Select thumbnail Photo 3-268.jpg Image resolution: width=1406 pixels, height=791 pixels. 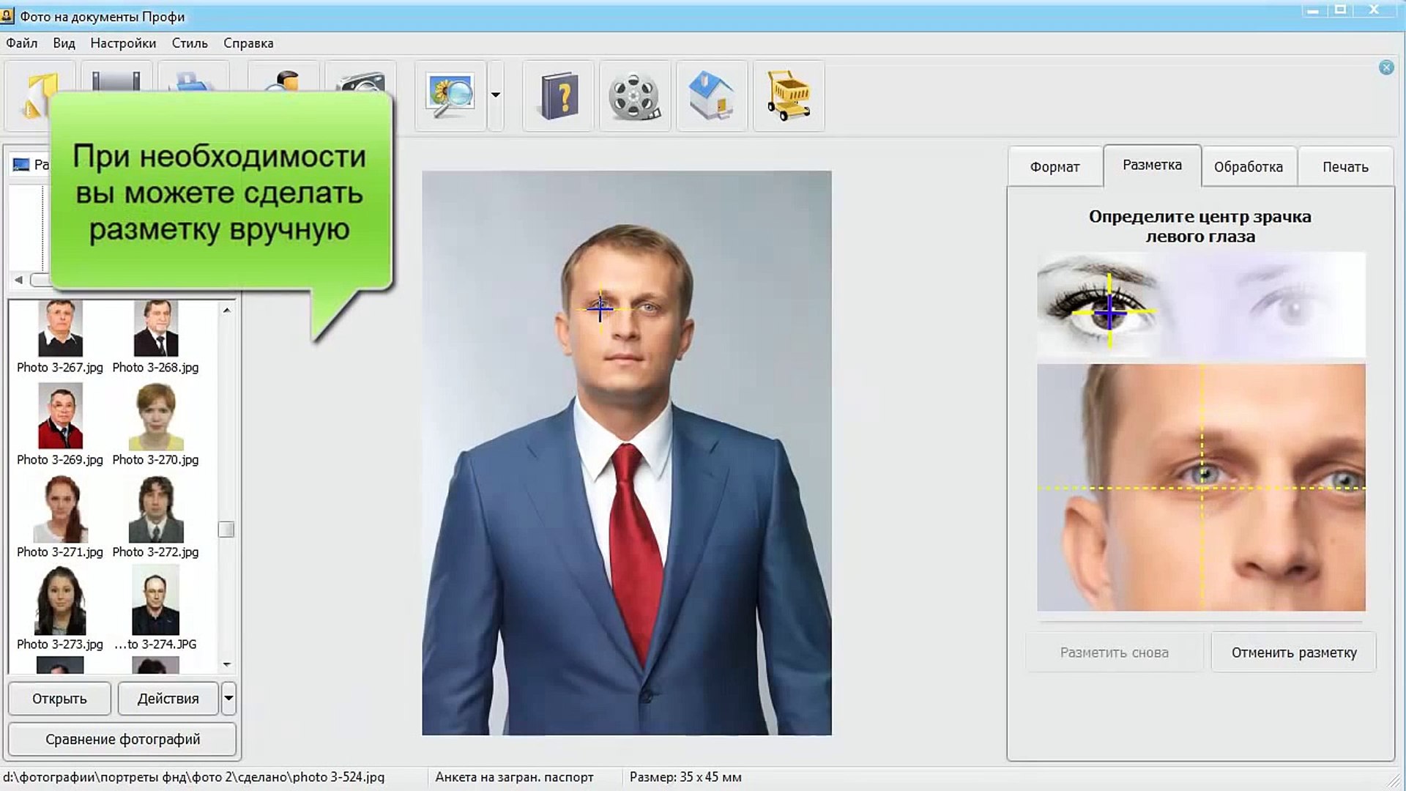155,338
